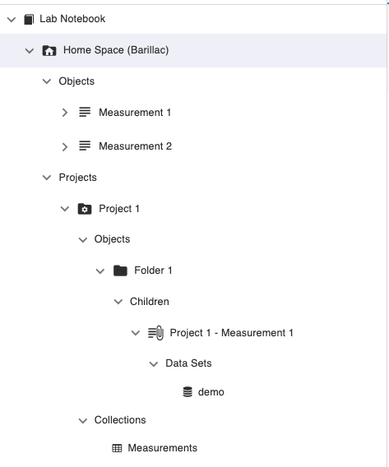Click the Folder 1 folder icon
Screen dimensions: 389x467
pos(120,270)
